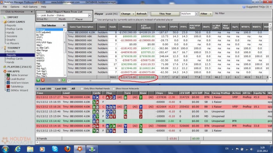The image size is (273, 153).
Task: Select Tourney Results tree item
Action: pyautogui.click(x=11, y=52)
